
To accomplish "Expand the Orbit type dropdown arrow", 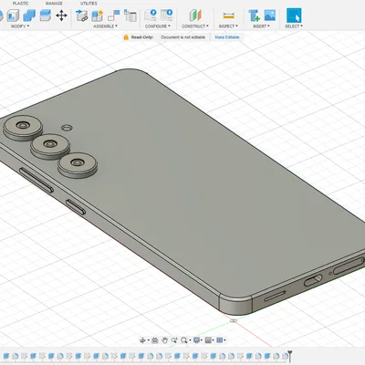I will (x=148, y=340).
